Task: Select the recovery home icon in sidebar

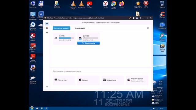Action: 47,24
